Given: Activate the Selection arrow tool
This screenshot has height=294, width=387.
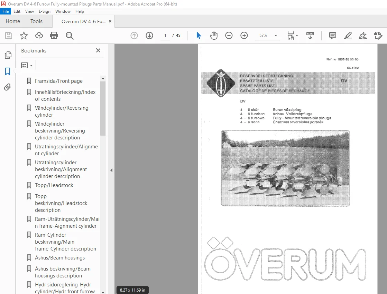Looking at the screenshot, I should 199,36.
